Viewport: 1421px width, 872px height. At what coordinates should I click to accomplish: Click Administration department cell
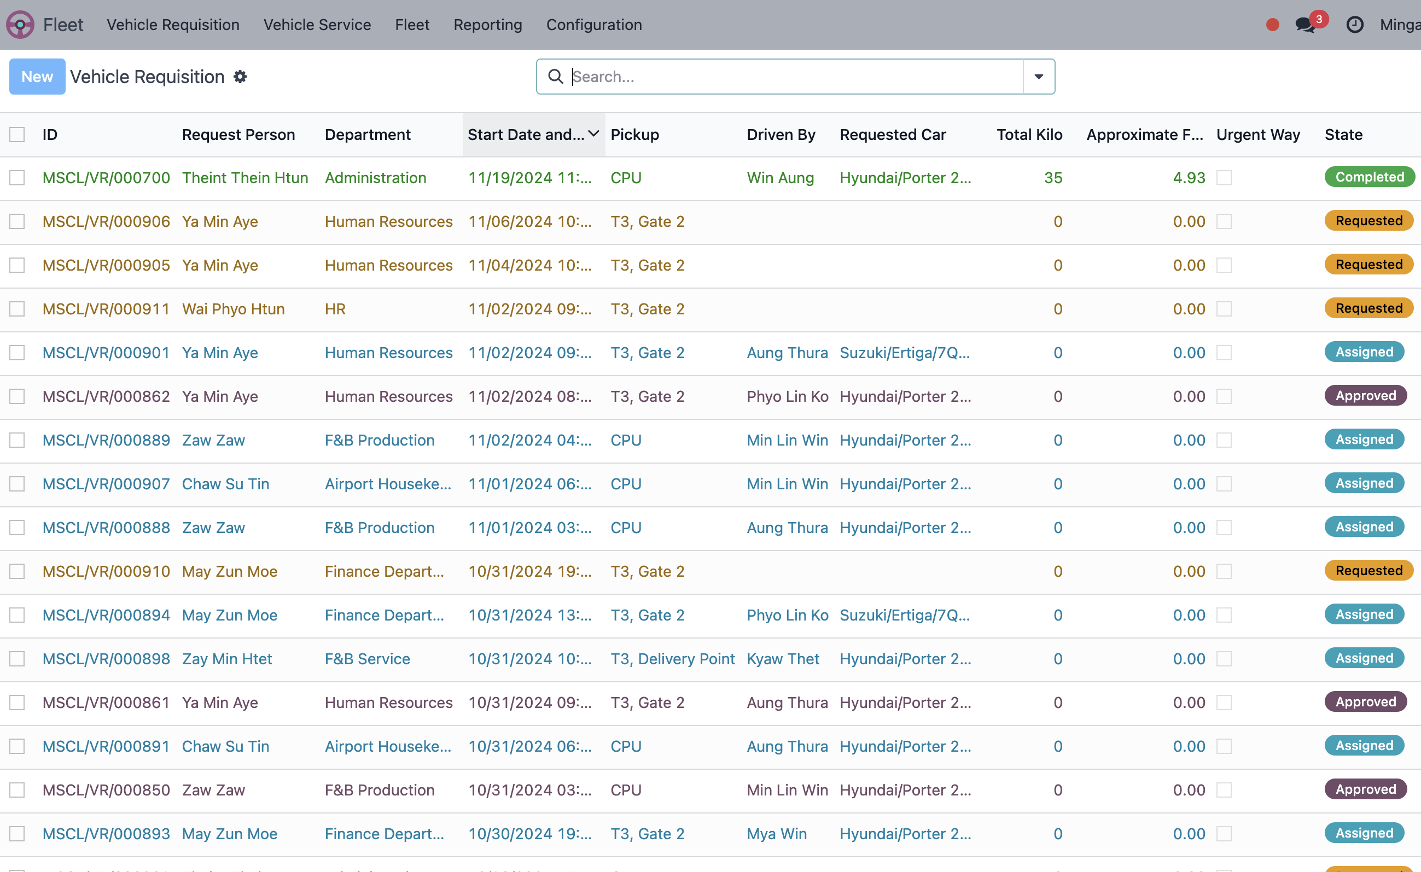coord(376,178)
